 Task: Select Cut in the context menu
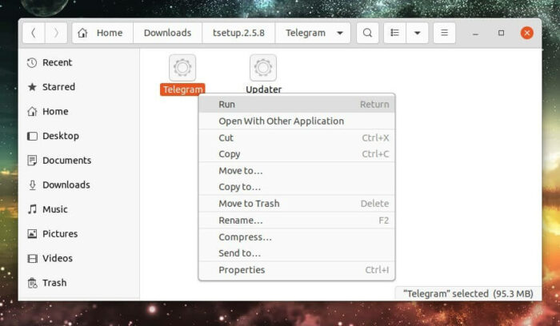click(297, 138)
